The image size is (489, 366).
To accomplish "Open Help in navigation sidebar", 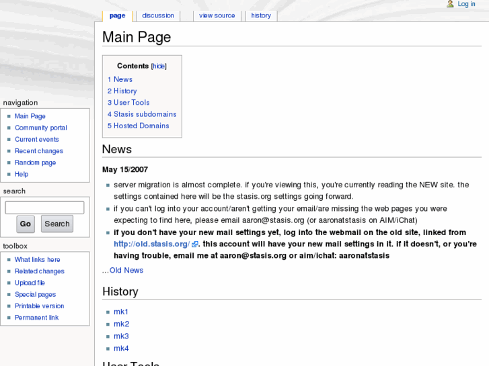I will click(22, 174).
